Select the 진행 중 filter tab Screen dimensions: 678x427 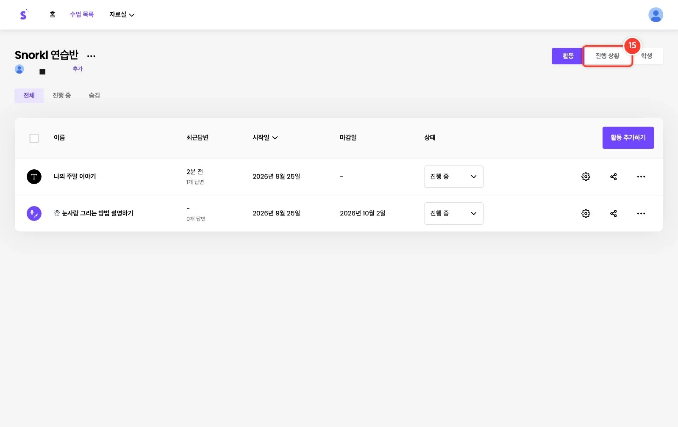[x=61, y=96]
